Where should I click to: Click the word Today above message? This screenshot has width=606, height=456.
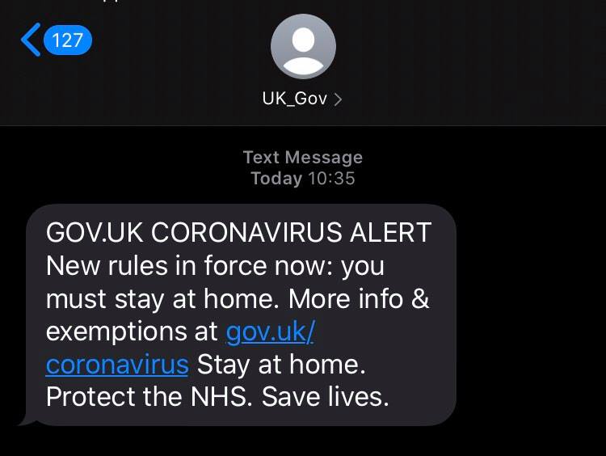click(276, 179)
